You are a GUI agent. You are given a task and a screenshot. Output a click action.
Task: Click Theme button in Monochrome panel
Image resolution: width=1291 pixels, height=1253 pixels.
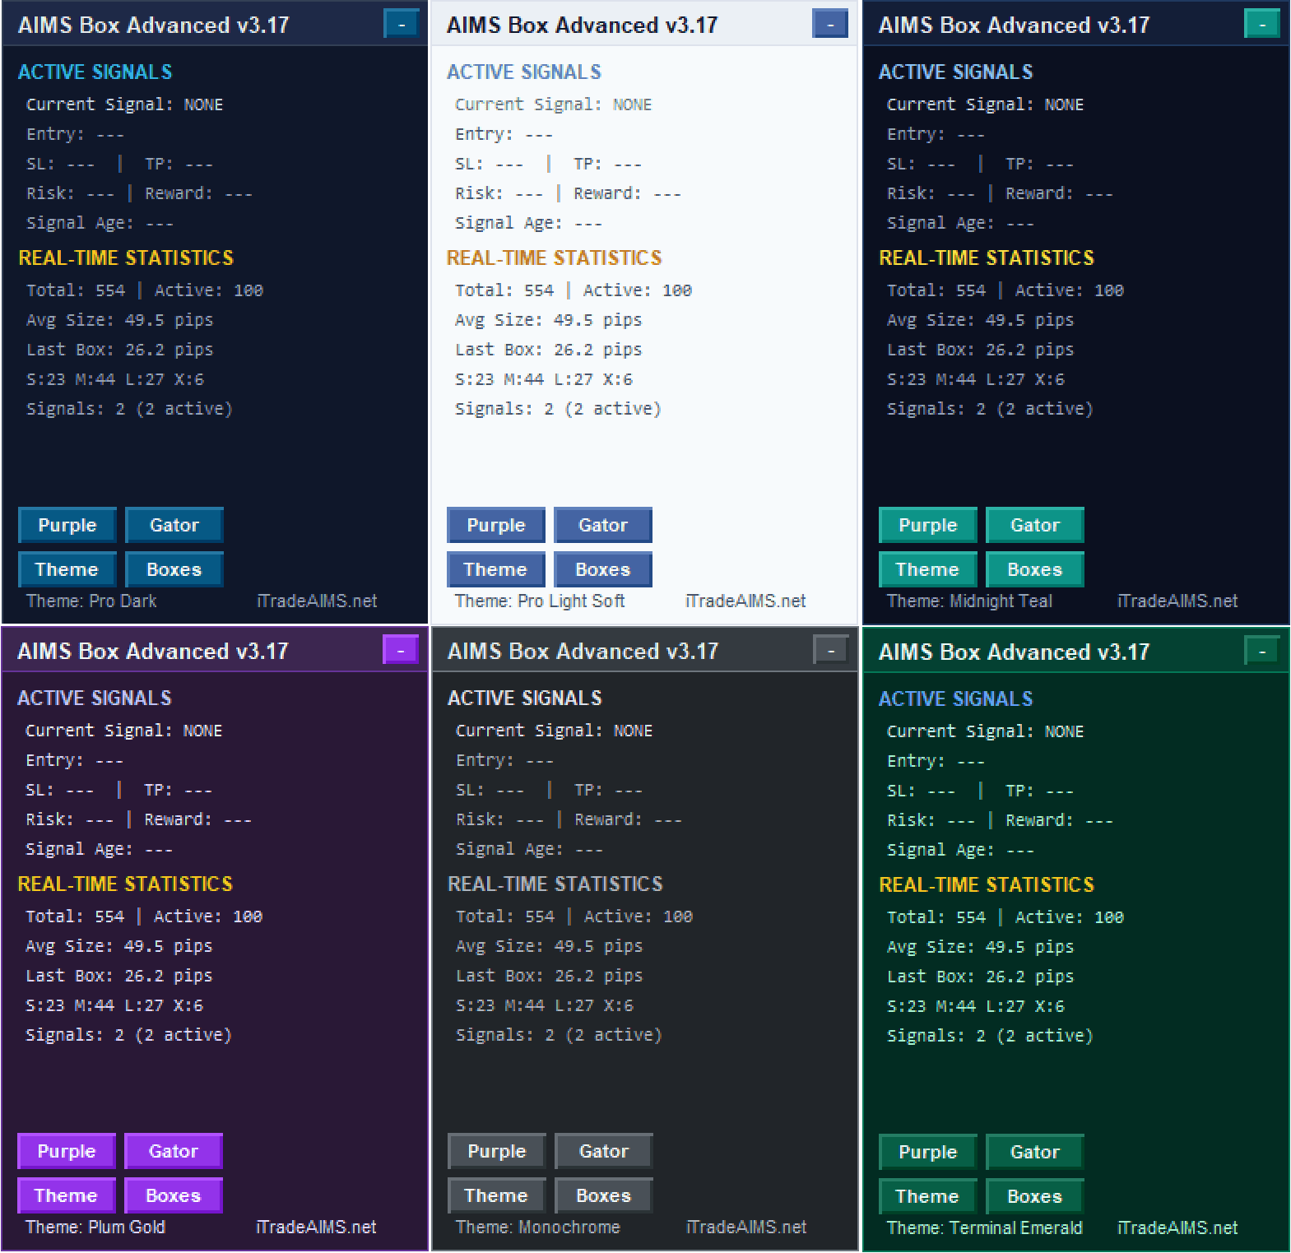497,1195
